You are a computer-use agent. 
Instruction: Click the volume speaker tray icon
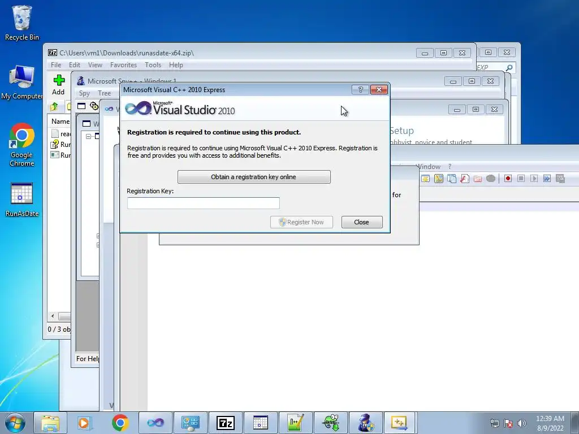pyautogui.click(x=522, y=423)
